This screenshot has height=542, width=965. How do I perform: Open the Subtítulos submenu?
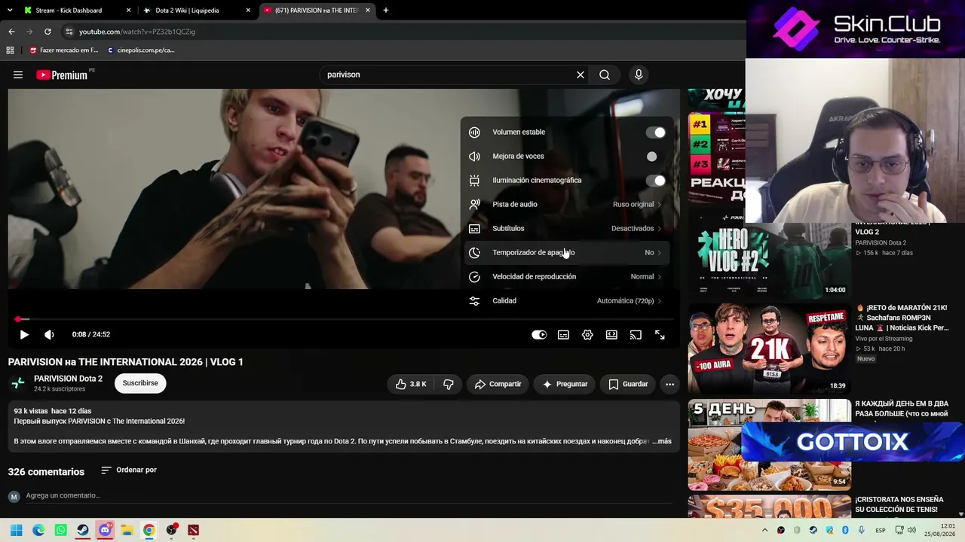[x=567, y=228]
